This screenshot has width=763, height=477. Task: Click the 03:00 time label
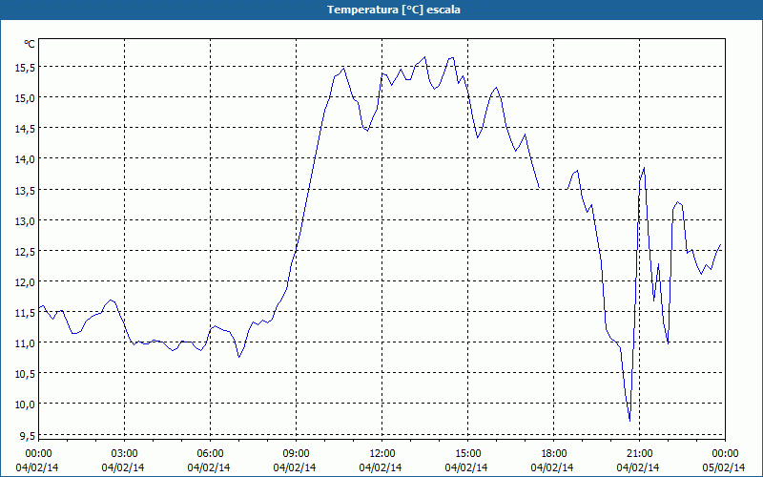point(124,454)
